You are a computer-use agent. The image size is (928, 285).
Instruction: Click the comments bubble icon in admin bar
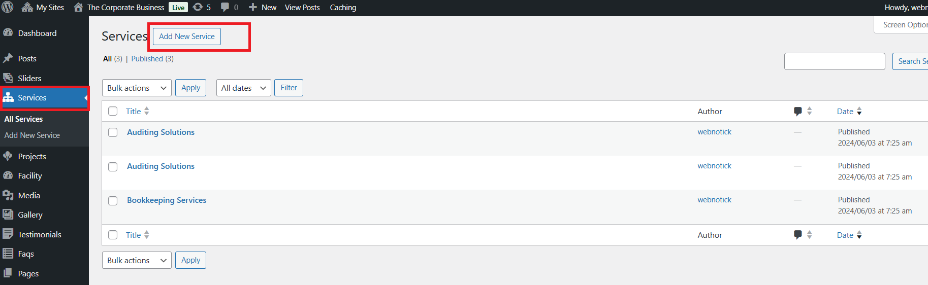(x=225, y=7)
